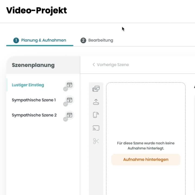Toggle the checkmark badge for Lustiger Einstieg
Screen dimensions: 195x195
coord(66,89)
